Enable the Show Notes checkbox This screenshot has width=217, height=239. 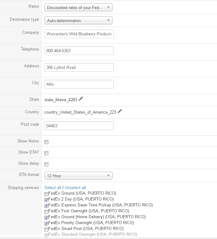click(46, 142)
